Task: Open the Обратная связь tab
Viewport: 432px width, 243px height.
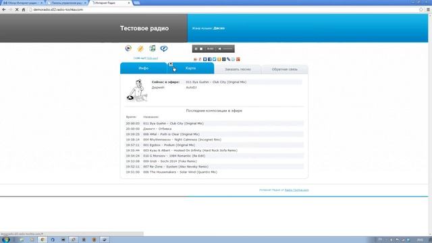Action: (285, 70)
